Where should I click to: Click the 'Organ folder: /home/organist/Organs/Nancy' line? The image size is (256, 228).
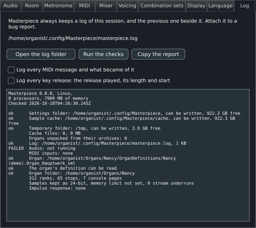click(x=72, y=173)
